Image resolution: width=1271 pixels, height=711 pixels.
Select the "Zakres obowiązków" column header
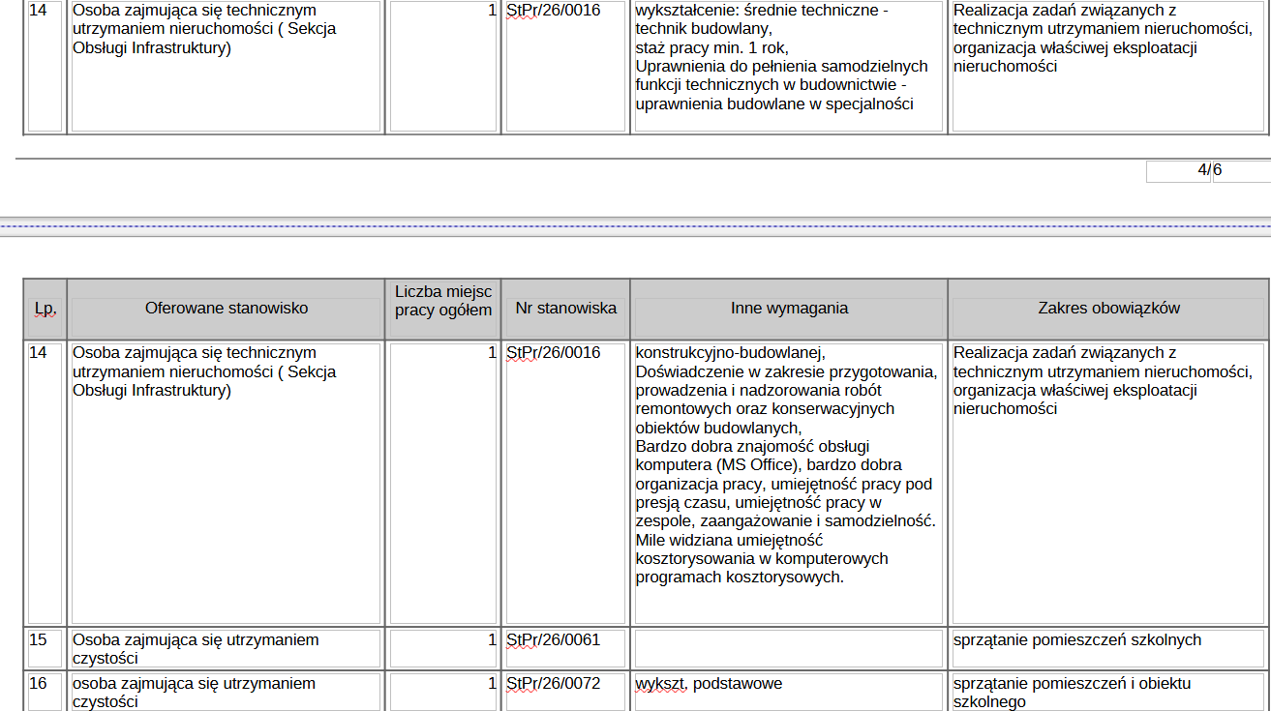(1108, 309)
